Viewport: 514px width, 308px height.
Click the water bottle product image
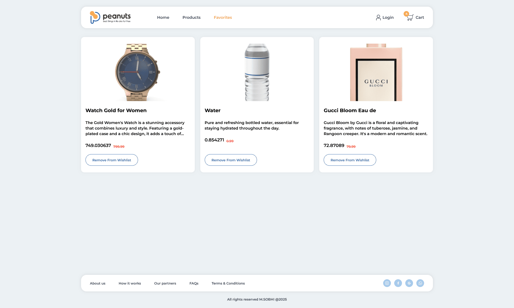[257, 72]
